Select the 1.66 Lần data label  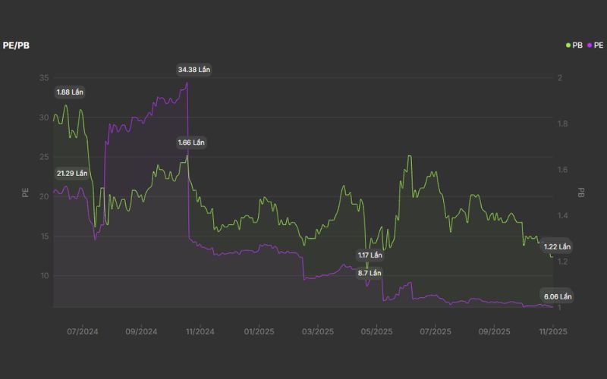click(x=191, y=143)
